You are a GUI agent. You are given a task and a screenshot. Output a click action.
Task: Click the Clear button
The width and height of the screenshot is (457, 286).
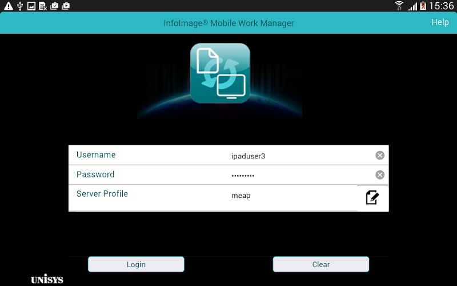(321, 264)
